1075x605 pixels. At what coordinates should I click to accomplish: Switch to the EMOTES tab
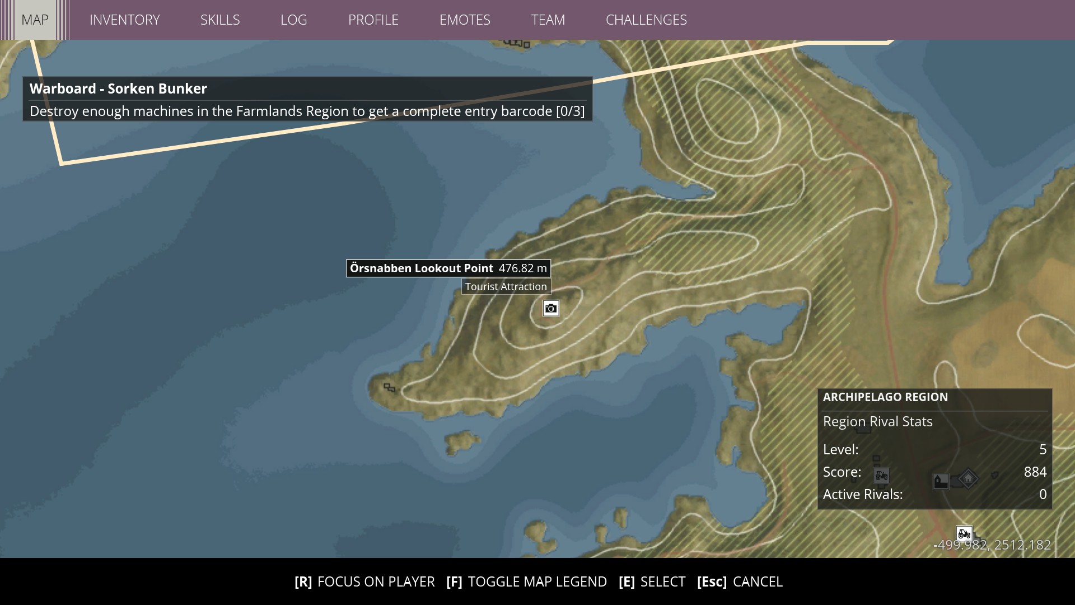[465, 20]
